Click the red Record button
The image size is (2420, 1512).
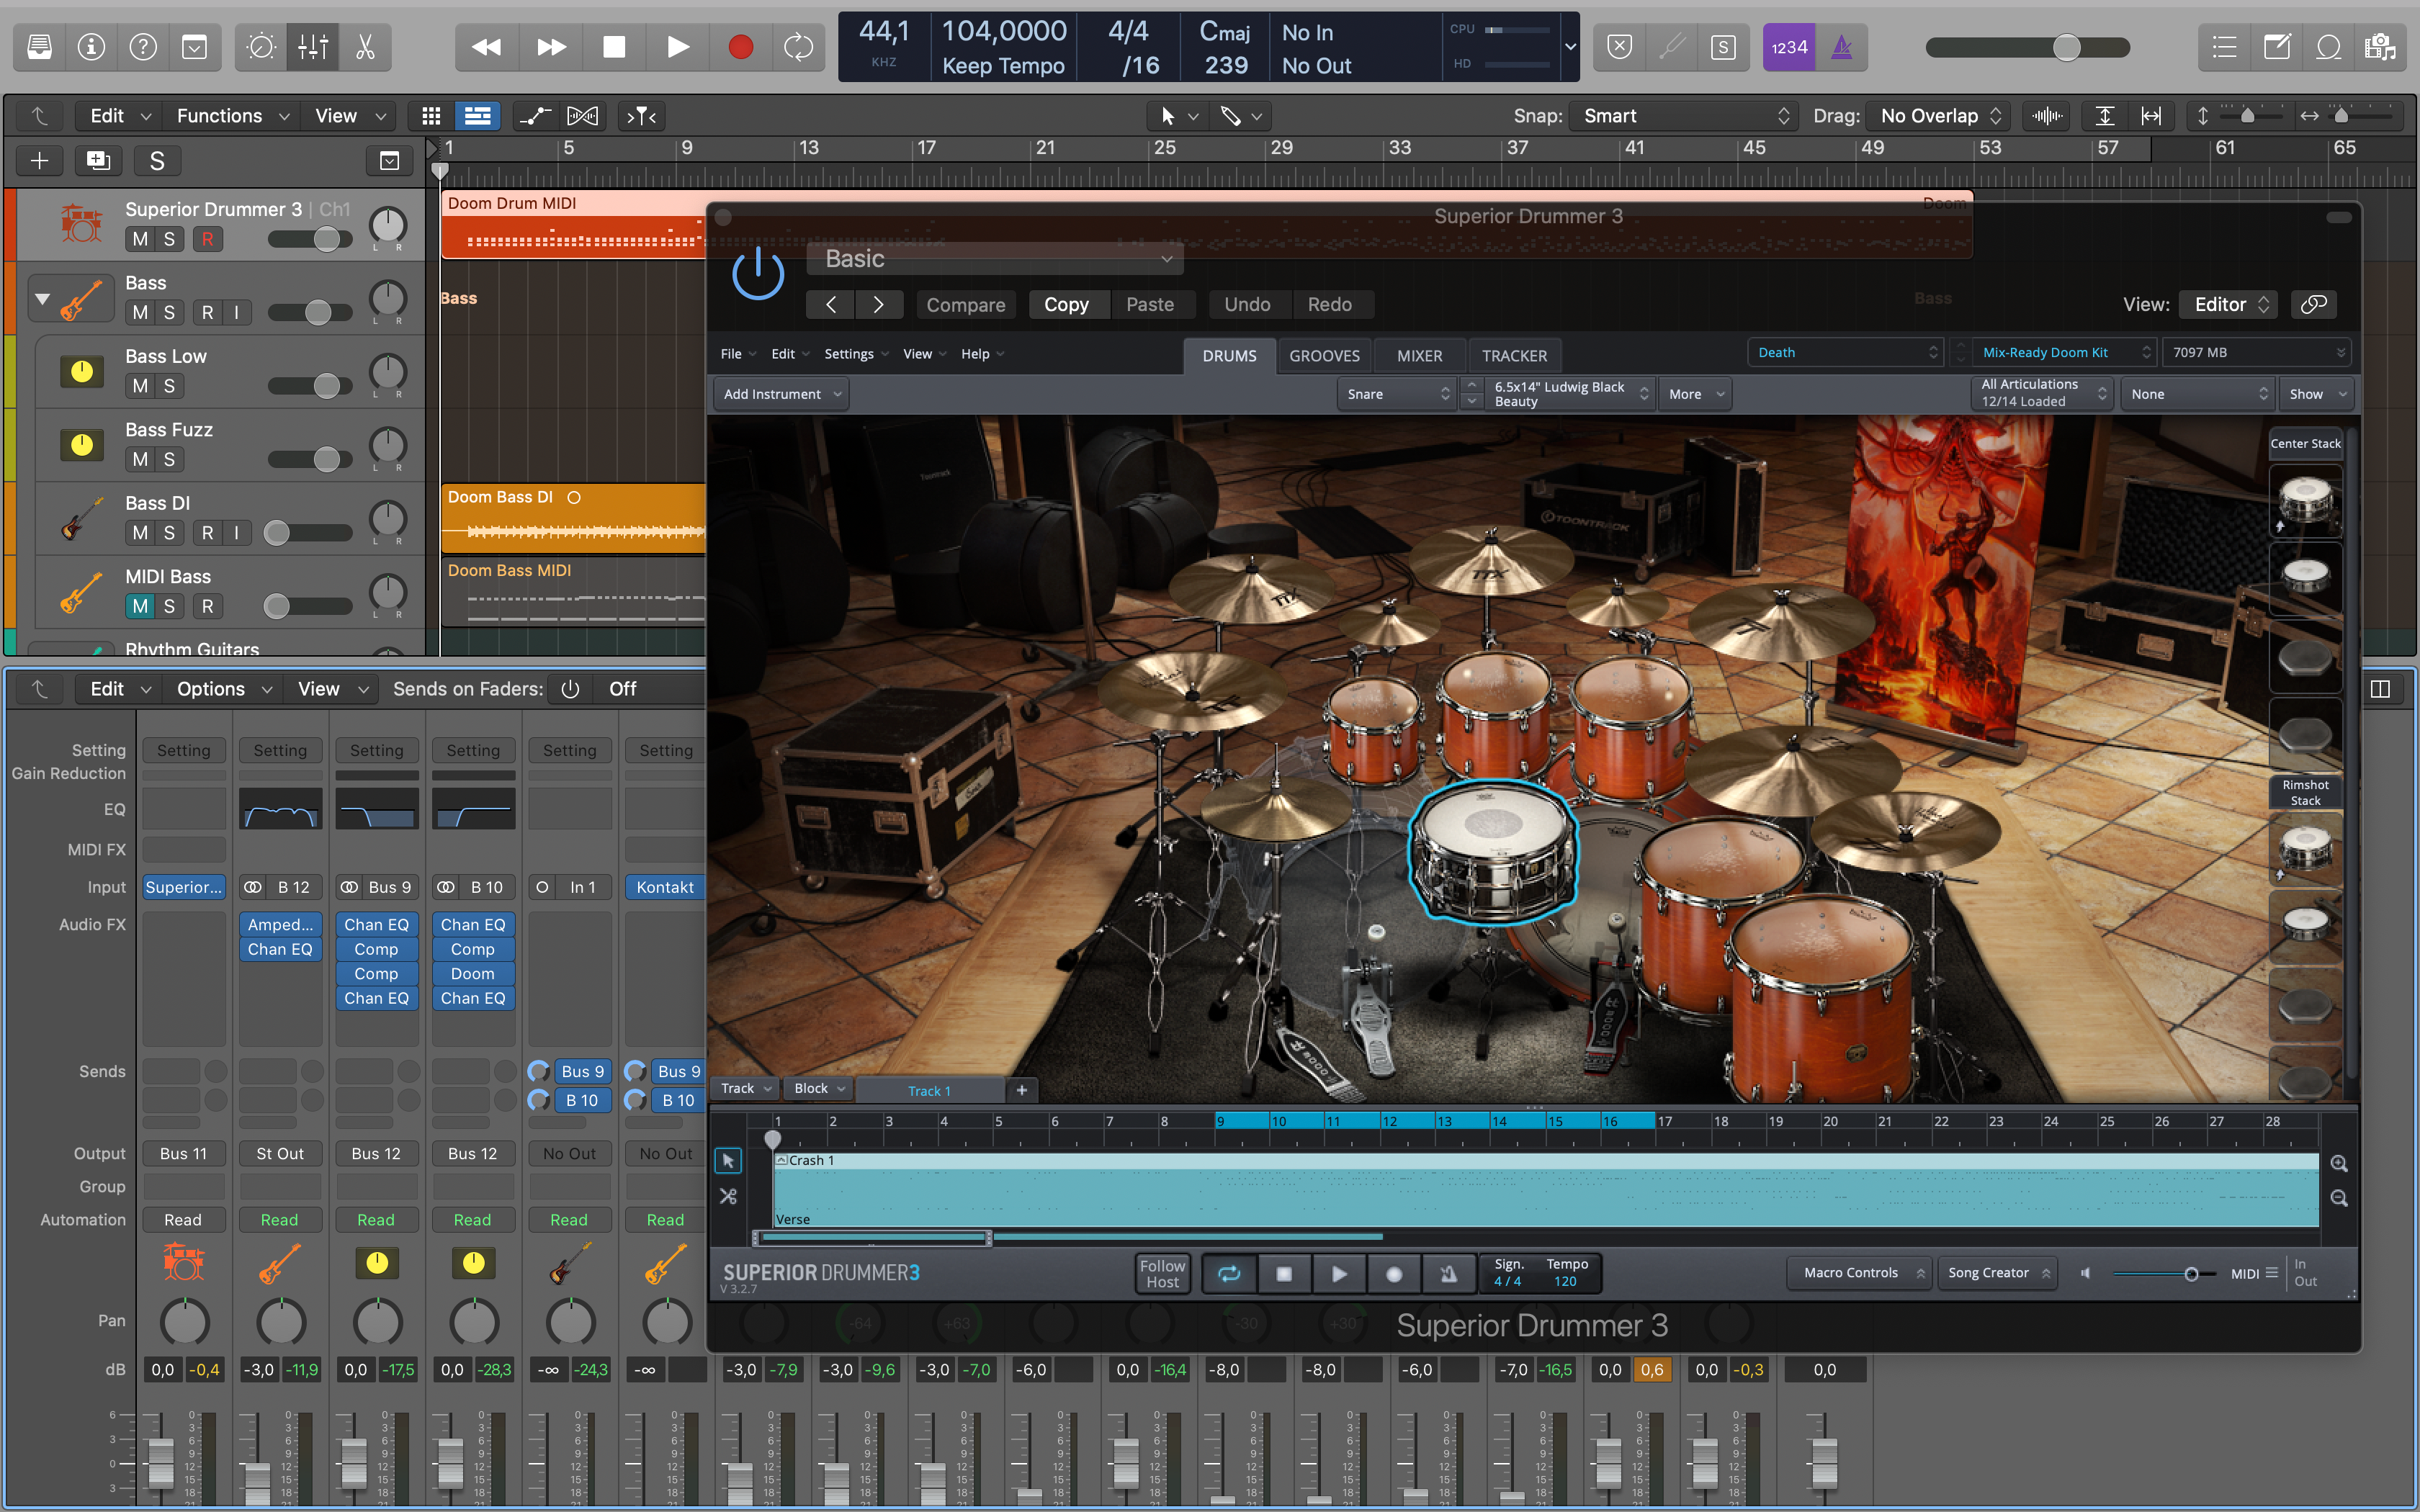click(x=740, y=47)
